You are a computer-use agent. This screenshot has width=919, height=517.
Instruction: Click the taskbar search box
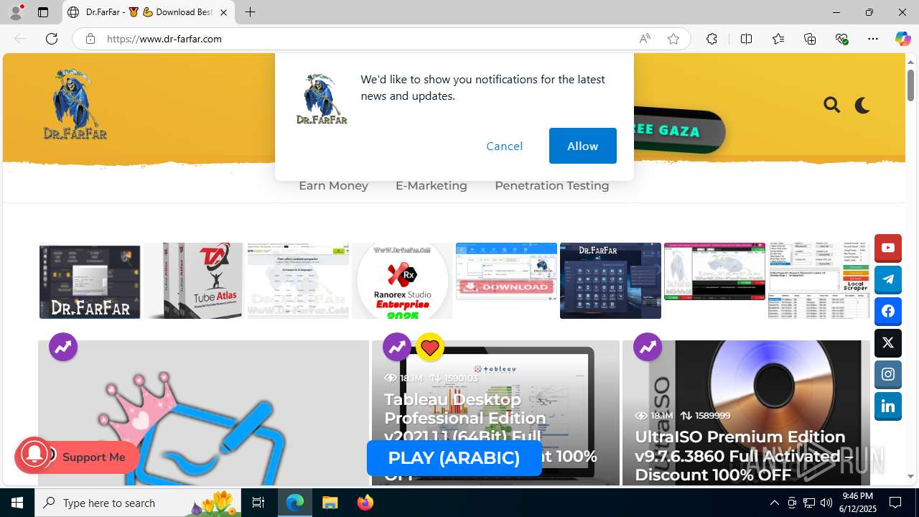point(138,503)
